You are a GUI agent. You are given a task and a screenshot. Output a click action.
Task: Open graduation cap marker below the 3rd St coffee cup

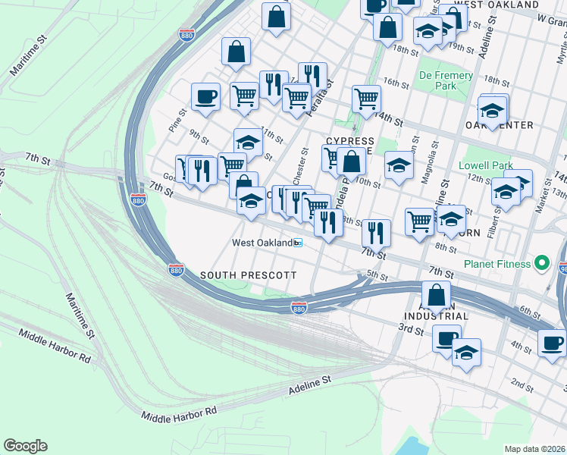(x=466, y=354)
